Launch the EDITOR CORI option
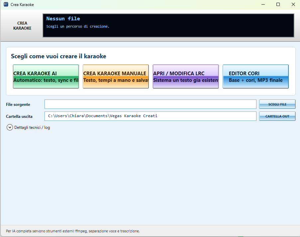The image size is (300, 237). 255,77
